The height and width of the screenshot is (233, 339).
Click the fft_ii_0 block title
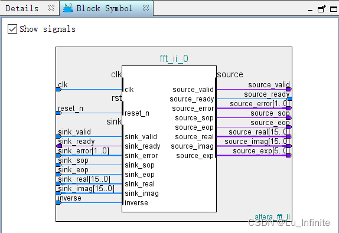coord(174,58)
